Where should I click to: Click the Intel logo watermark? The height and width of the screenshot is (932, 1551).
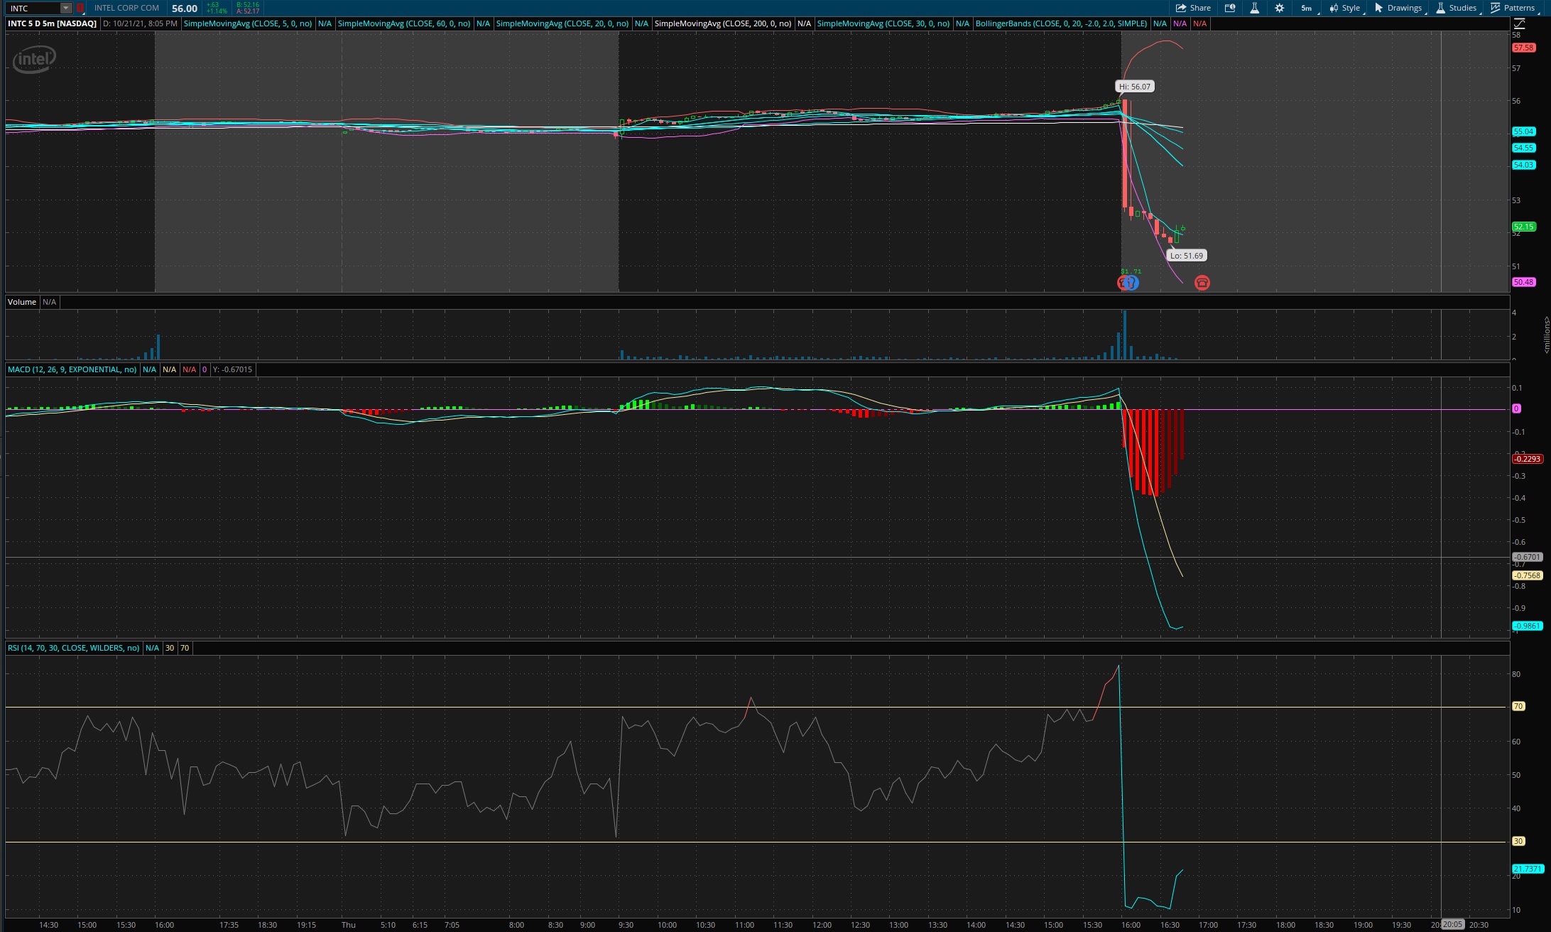tap(33, 59)
